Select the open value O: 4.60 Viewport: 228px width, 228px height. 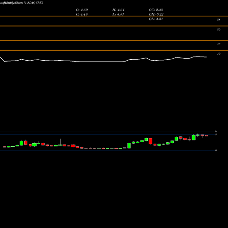[82, 10]
